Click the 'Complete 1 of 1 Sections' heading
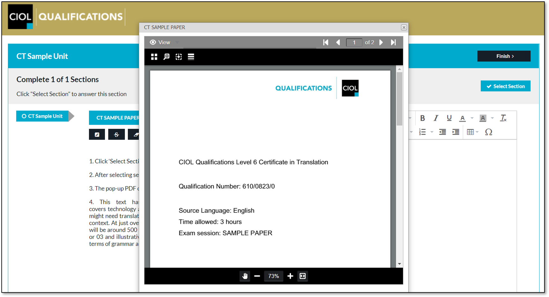The width and height of the screenshot is (549, 297). click(57, 79)
